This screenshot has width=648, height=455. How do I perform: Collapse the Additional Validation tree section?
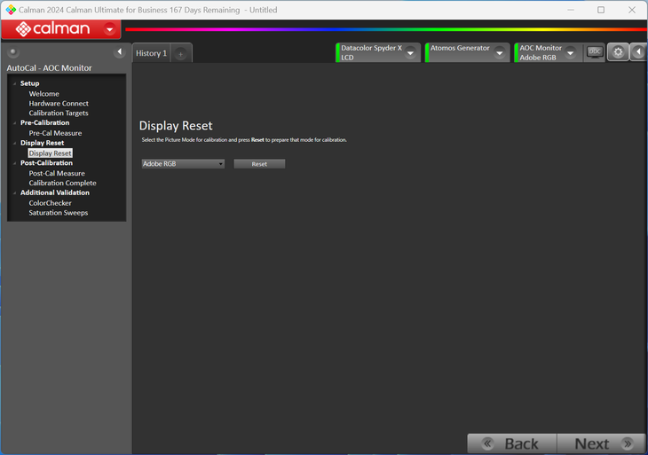coord(15,193)
